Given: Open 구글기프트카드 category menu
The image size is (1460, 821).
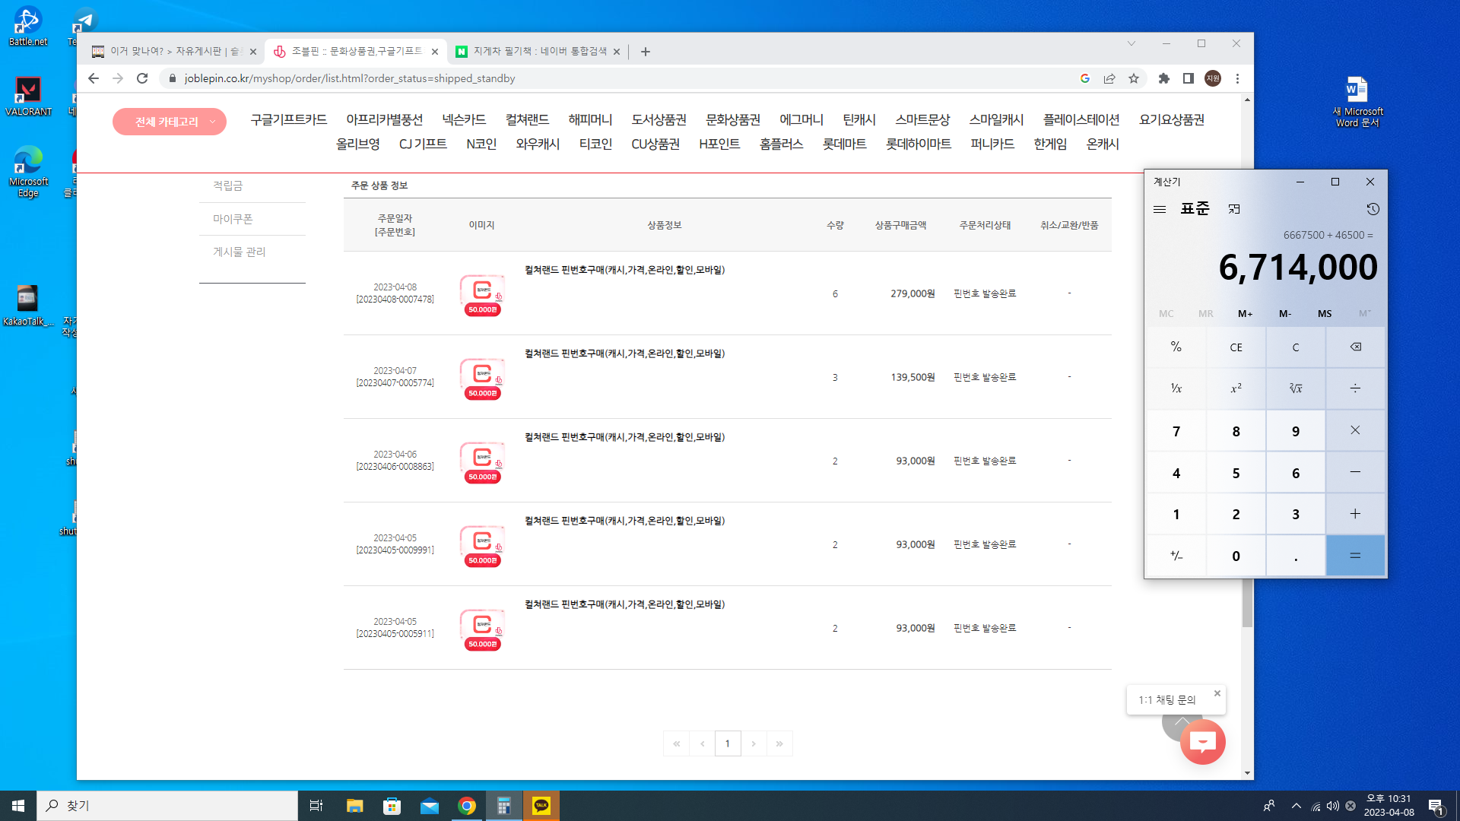Looking at the screenshot, I should (x=289, y=119).
